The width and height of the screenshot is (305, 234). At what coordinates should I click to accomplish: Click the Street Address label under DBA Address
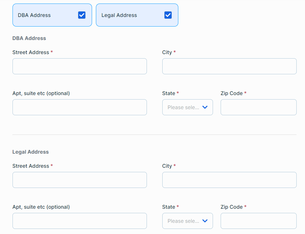[31, 52]
